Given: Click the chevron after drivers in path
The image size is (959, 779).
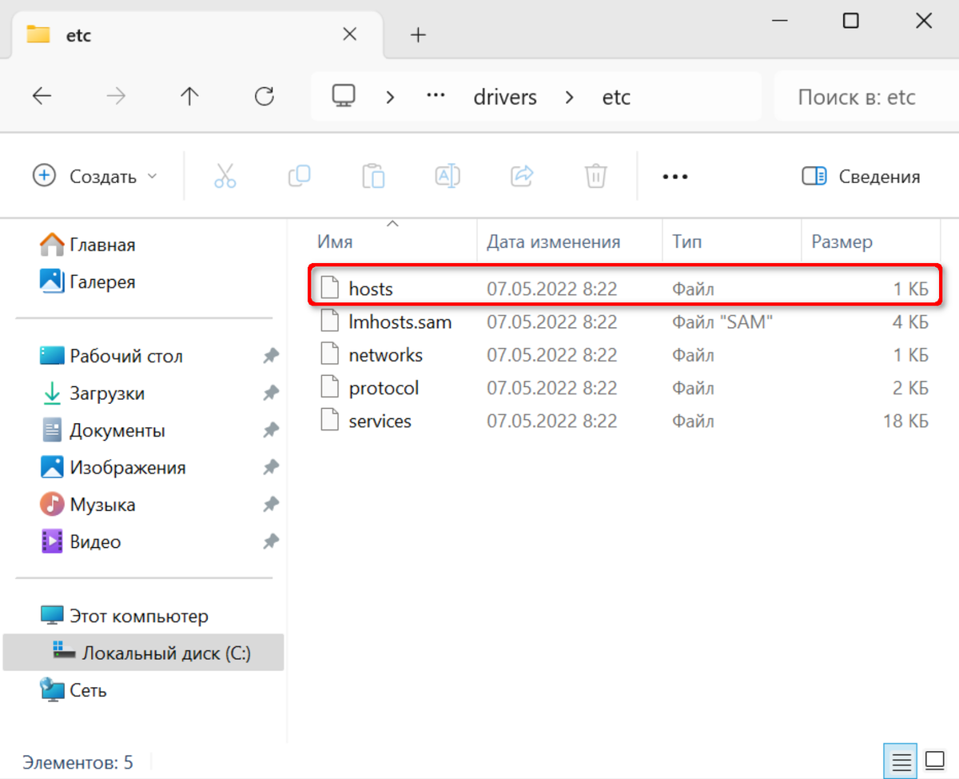Looking at the screenshot, I should (570, 98).
